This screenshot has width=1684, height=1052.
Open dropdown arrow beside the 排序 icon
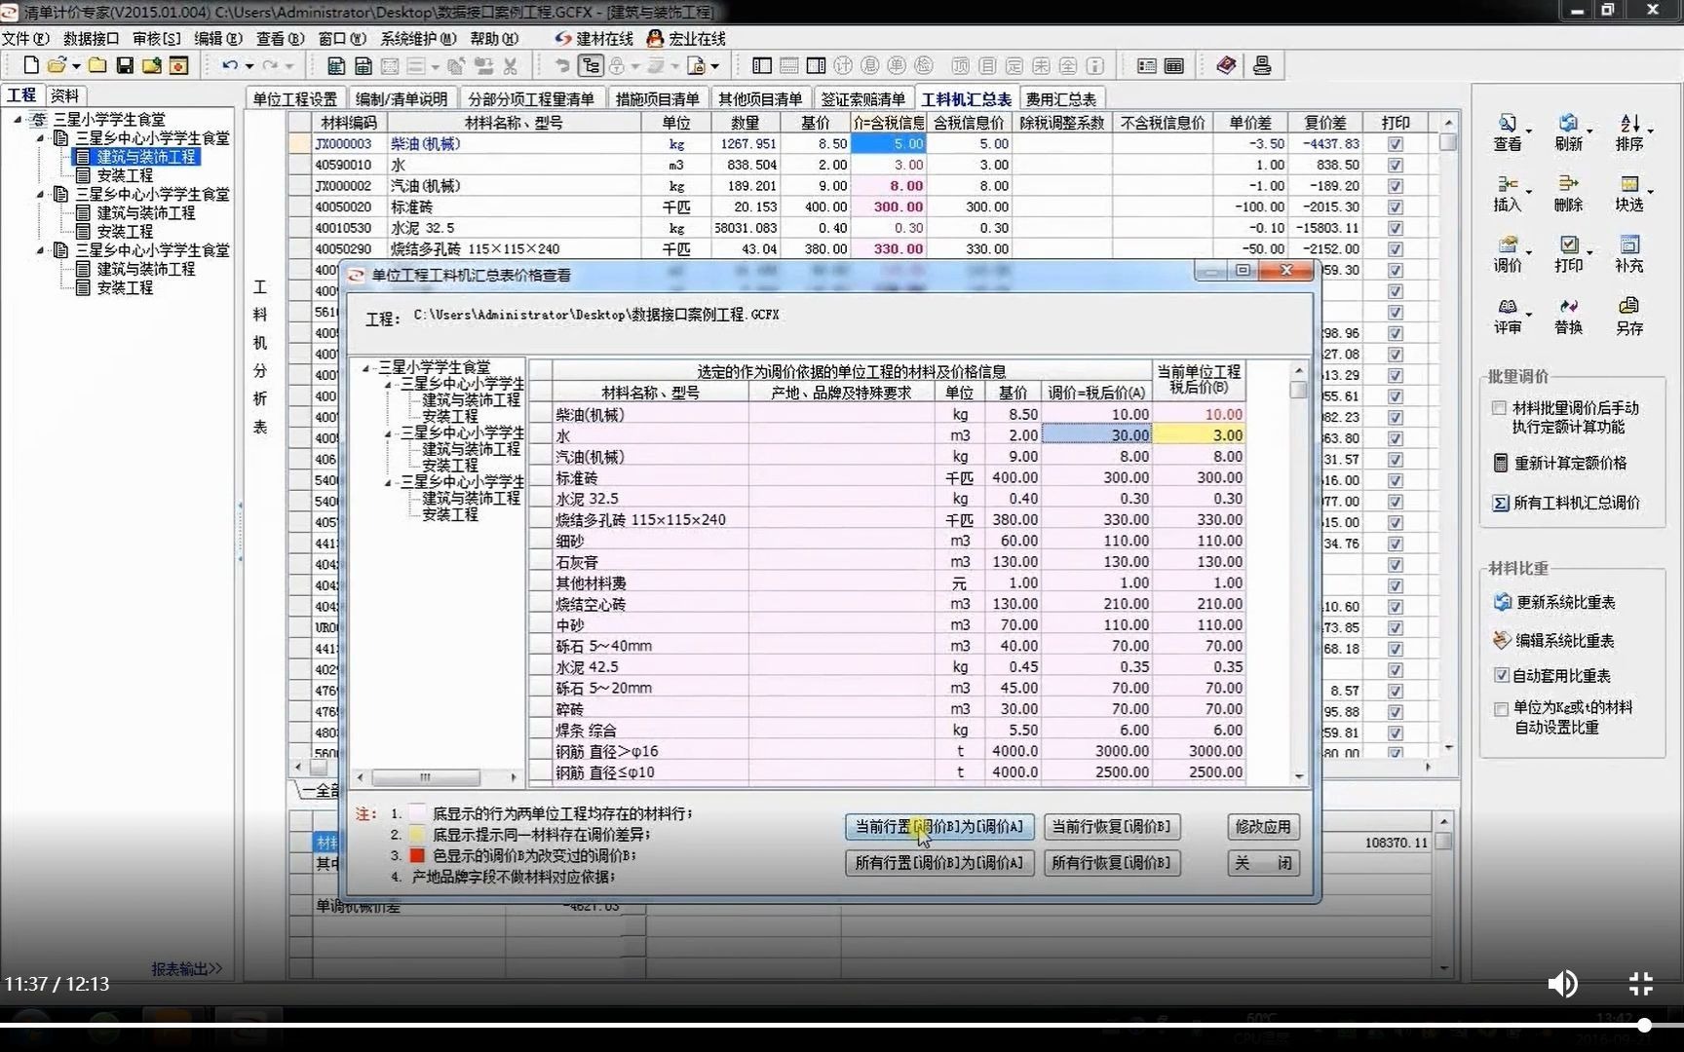click(1650, 131)
